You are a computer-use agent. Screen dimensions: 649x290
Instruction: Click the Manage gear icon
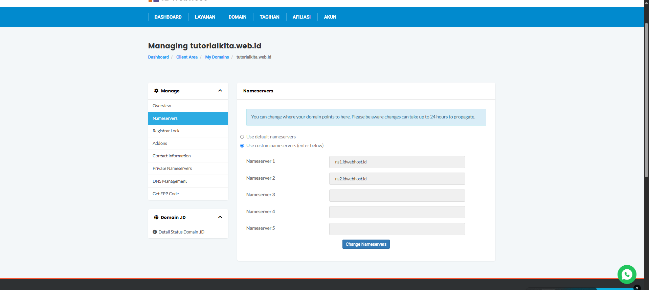(x=156, y=91)
